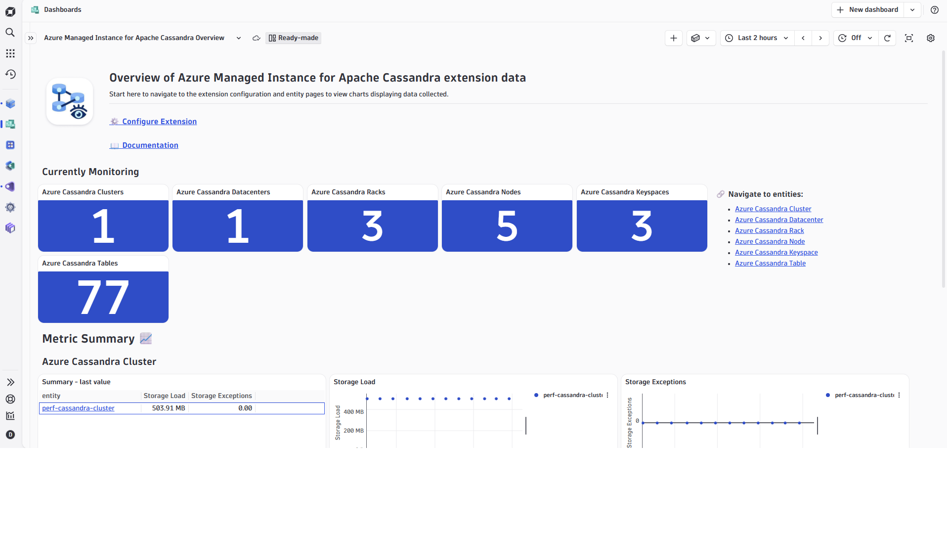Open the support lifebuoy icon in sidebar
The width and height of the screenshot is (949, 534).
coord(10,399)
